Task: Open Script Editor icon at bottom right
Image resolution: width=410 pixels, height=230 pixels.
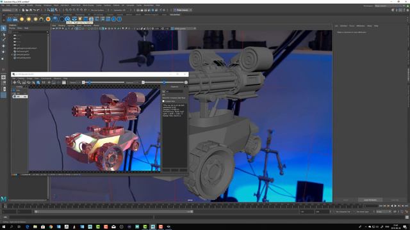Action: pyautogui.click(x=407, y=217)
